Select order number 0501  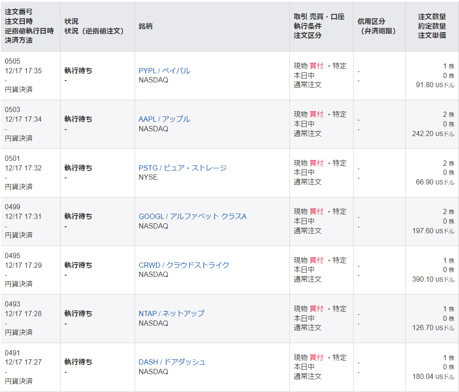click(13, 158)
